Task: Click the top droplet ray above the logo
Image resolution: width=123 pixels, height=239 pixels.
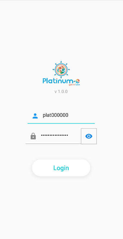Action: tap(61, 62)
